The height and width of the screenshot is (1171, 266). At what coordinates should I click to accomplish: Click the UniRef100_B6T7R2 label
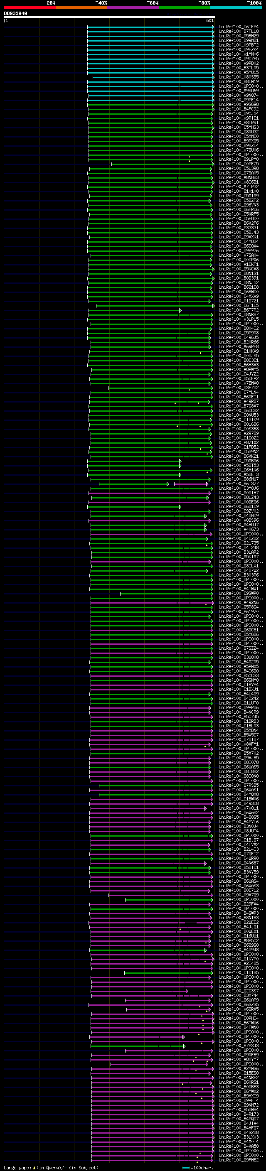coord(239,310)
